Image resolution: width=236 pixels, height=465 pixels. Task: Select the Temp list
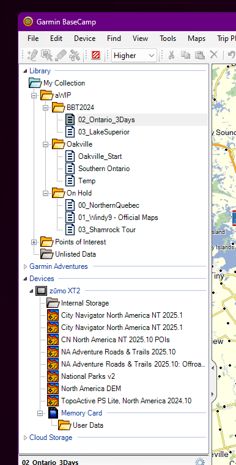(x=87, y=181)
